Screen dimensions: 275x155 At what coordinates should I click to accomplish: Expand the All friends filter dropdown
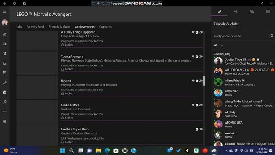coord(219,45)
